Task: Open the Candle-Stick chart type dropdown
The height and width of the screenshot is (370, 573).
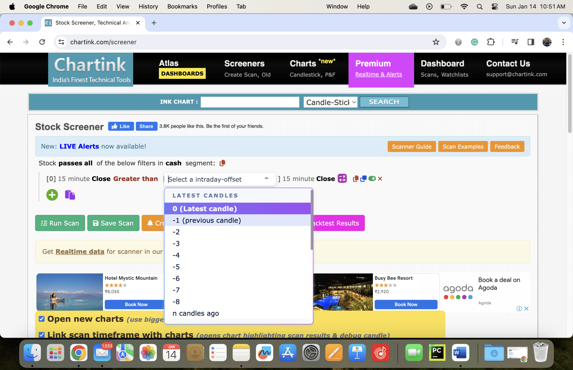Action: click(330, 102)
